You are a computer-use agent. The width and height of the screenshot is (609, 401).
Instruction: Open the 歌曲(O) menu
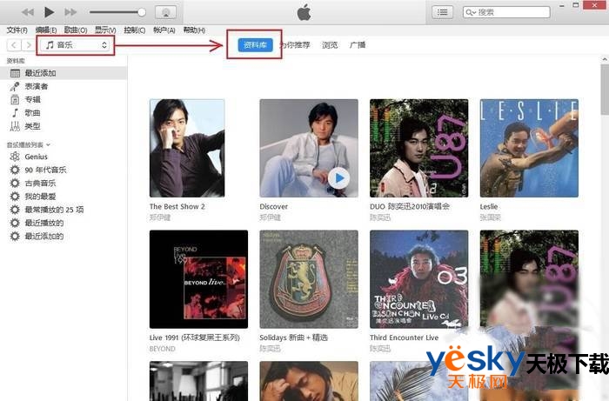pyautogui.click(x=76, y=30)
